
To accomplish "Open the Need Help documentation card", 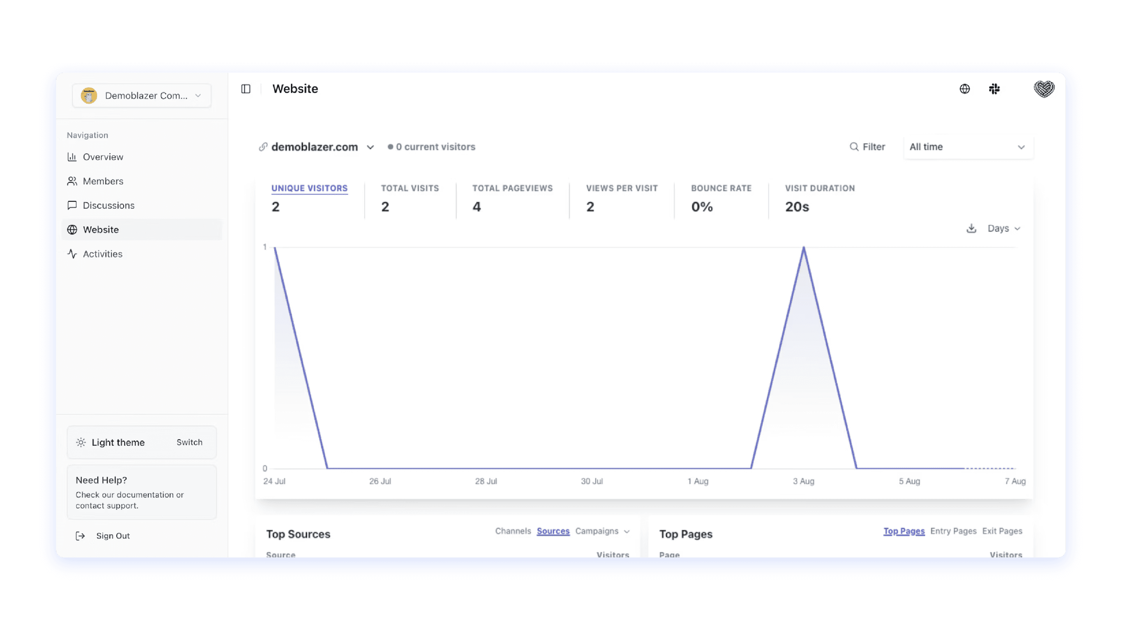I will pyautogui.click(x=141, y=492).
